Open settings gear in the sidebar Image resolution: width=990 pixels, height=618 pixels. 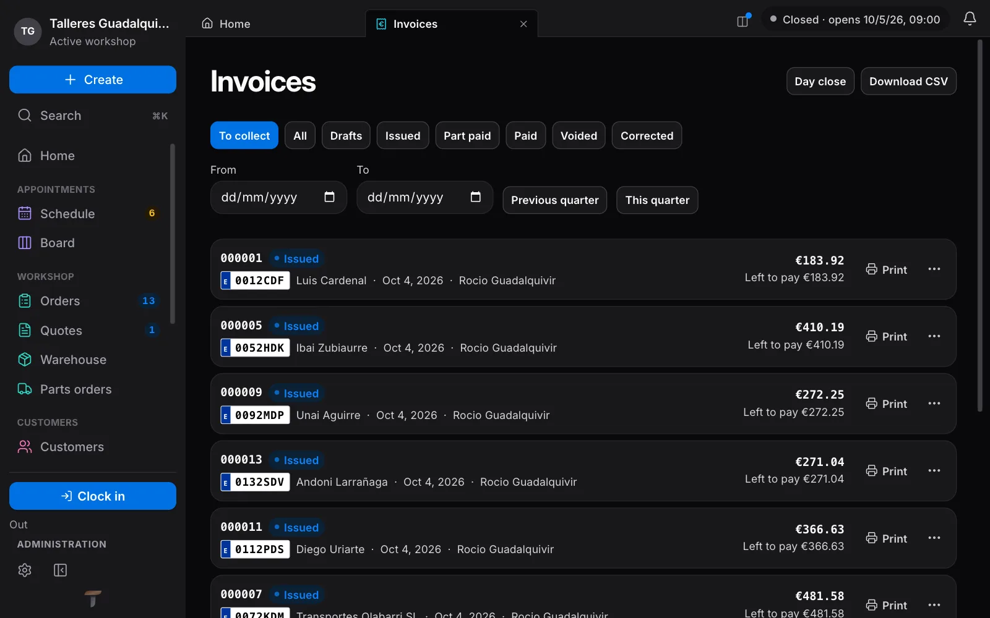click(25, 570)
